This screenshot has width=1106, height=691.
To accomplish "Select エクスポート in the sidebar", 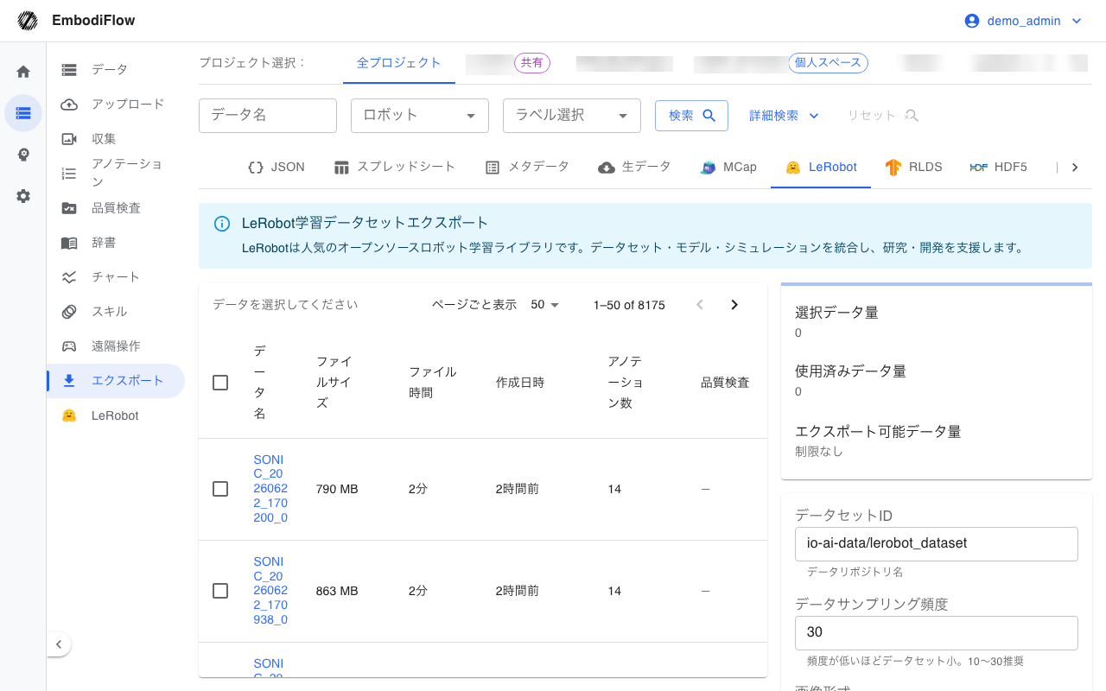I will (116, 381).
